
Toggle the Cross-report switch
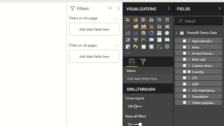click(x=138, y=106)
